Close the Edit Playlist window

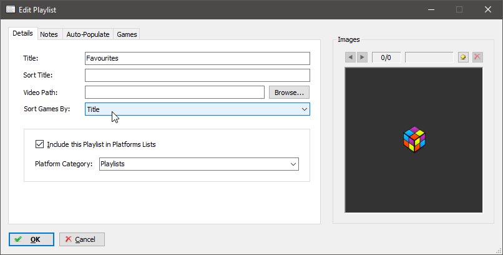click(488, 9)
